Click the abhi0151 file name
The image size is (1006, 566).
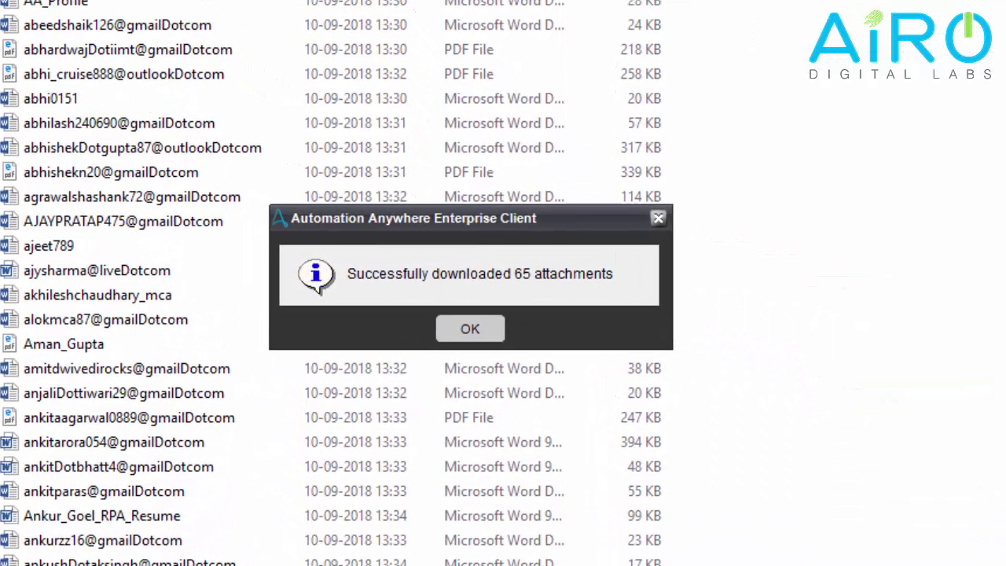click(x=50, y=98)
